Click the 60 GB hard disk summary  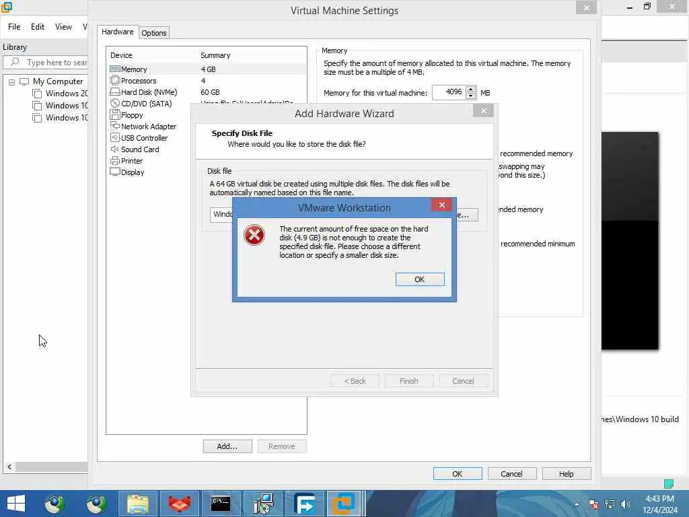(210, 92)
